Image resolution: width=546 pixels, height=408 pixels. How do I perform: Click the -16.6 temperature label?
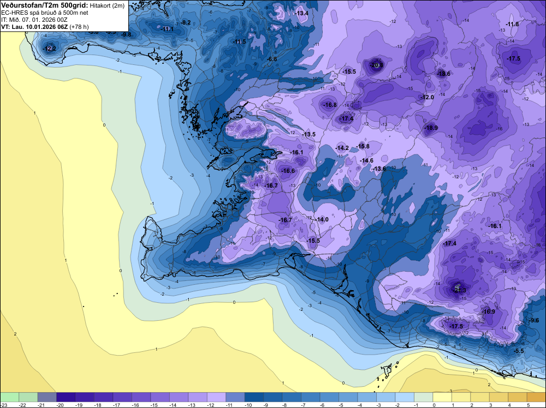[x=288, y=171]
